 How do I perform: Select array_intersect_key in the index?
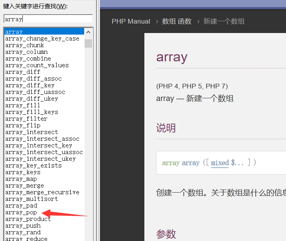(x=39, y=145)
